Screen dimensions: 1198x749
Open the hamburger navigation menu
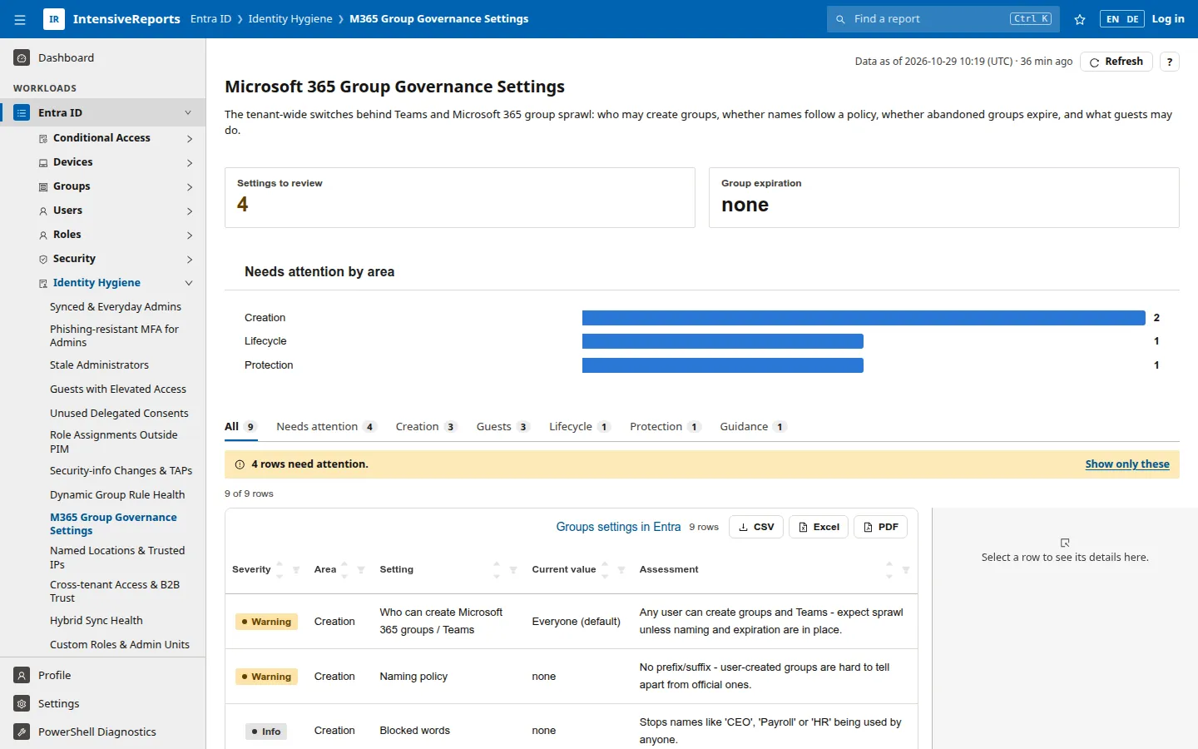click(x=20, y=19)
